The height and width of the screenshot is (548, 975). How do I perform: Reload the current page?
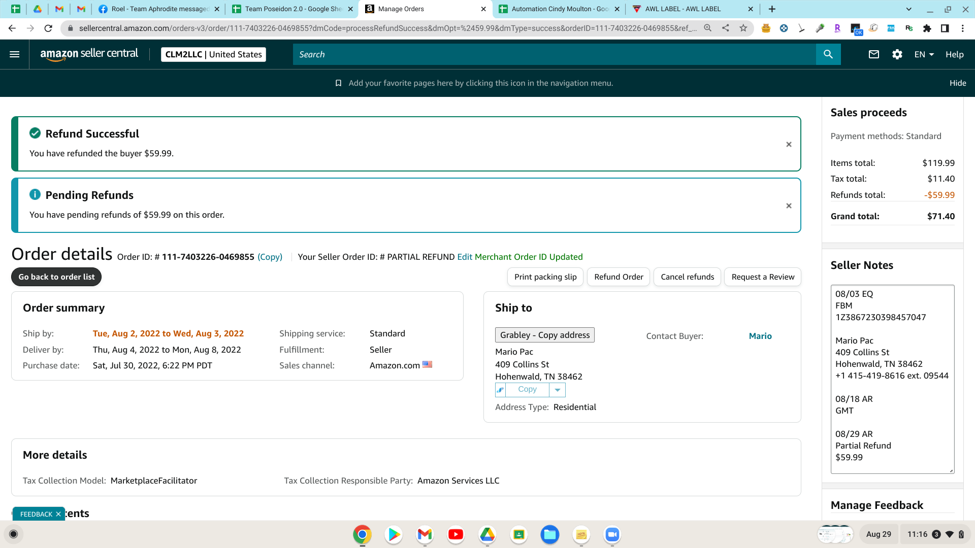(48, 28)
